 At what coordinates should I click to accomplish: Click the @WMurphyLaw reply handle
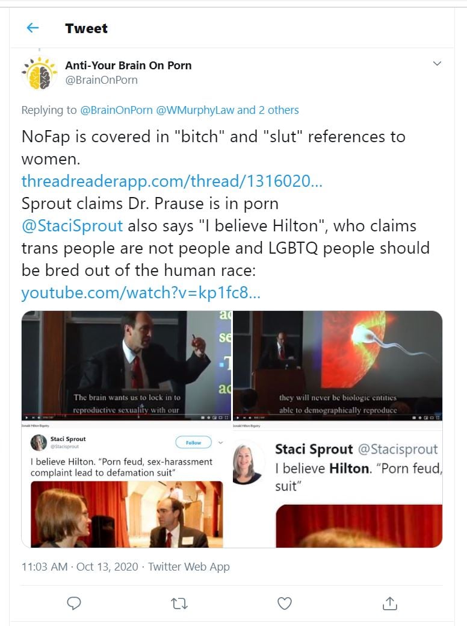click(195, 110)
